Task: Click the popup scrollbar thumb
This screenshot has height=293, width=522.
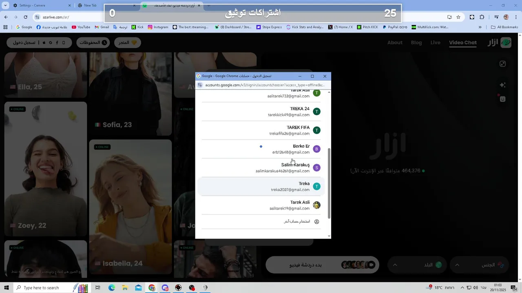Action: click(329, 184)
